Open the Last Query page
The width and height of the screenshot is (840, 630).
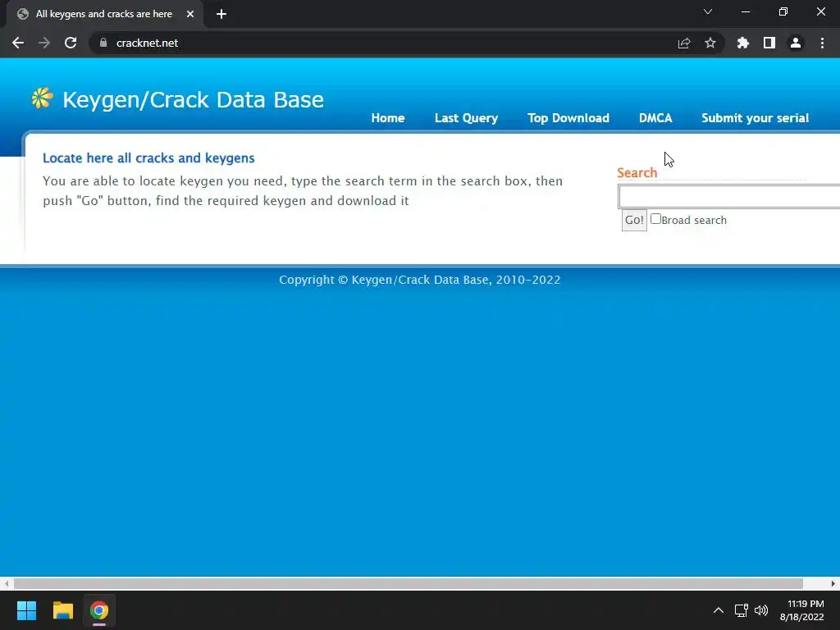point(466,118)
